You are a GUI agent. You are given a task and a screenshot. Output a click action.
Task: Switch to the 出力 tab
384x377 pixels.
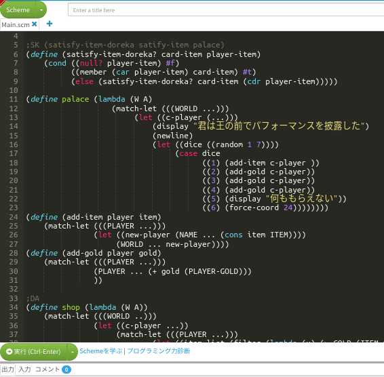pyautogui.click(x=8, y=369)
